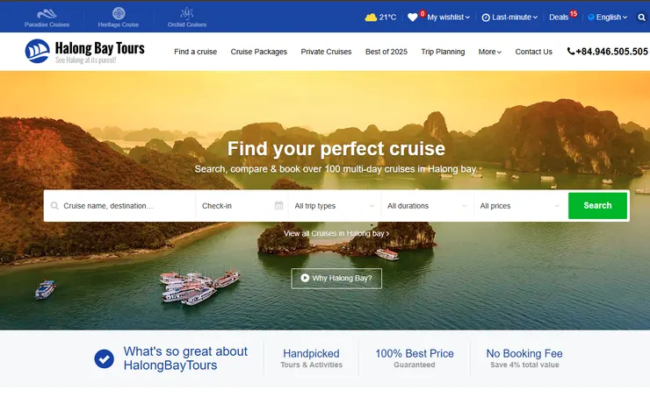
Task: Click the Halong Bay Tours ship logo
Action: coord(37,52)
